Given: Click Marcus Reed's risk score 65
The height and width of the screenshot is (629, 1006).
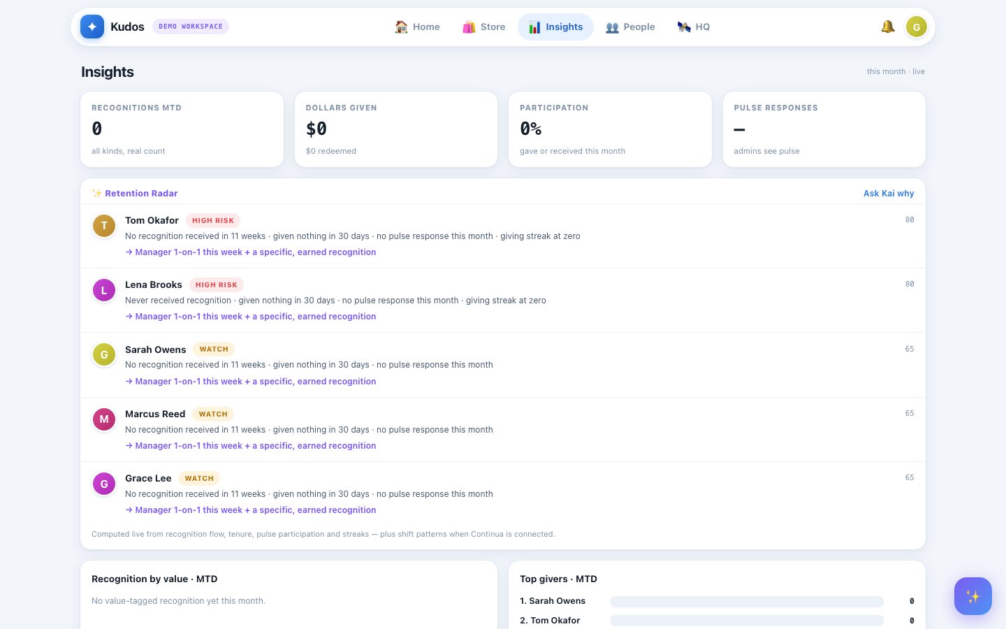Looking at the screenshot, I should 910,413.
